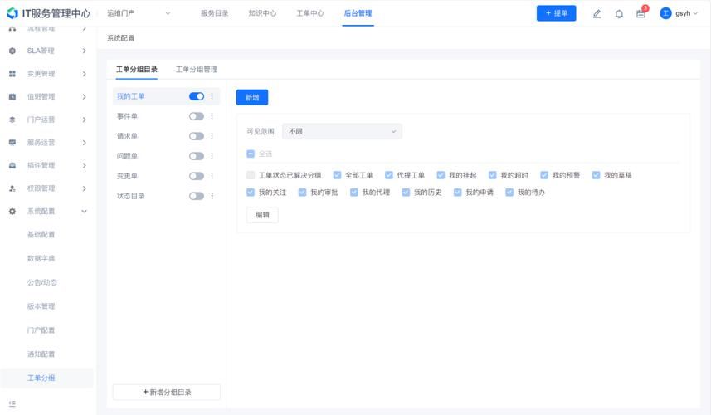Expand the SLA管理 sidebar menu
The width and height of the screenshot is (711, 415).
[48, 51]
